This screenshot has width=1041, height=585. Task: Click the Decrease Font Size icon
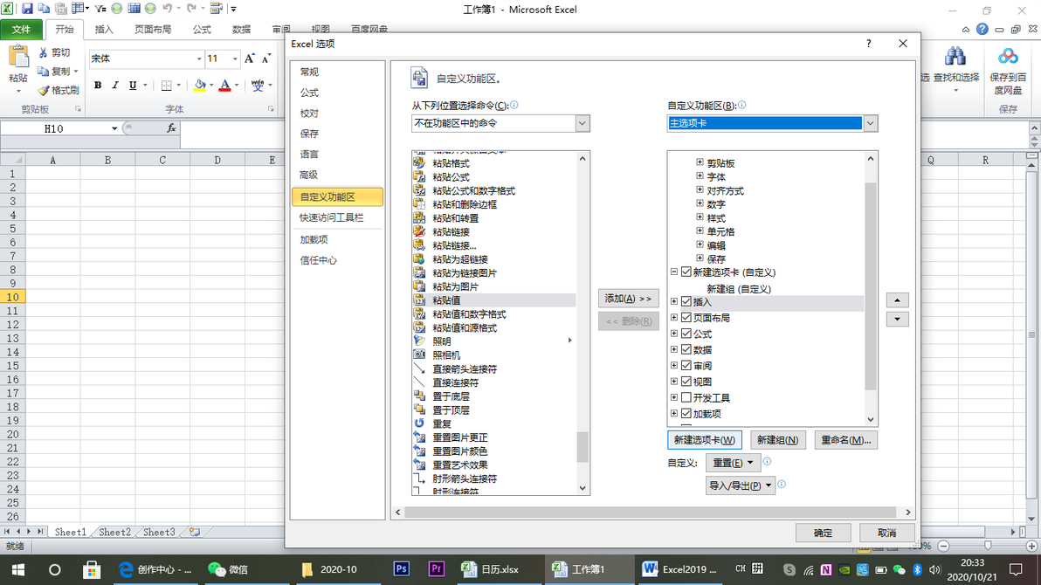(266, 58)
